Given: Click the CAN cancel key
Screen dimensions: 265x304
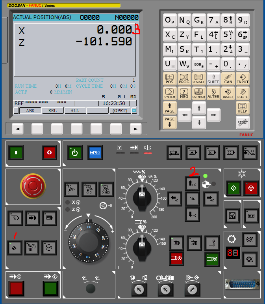Looking at the screenshot, I should point(228,79).
